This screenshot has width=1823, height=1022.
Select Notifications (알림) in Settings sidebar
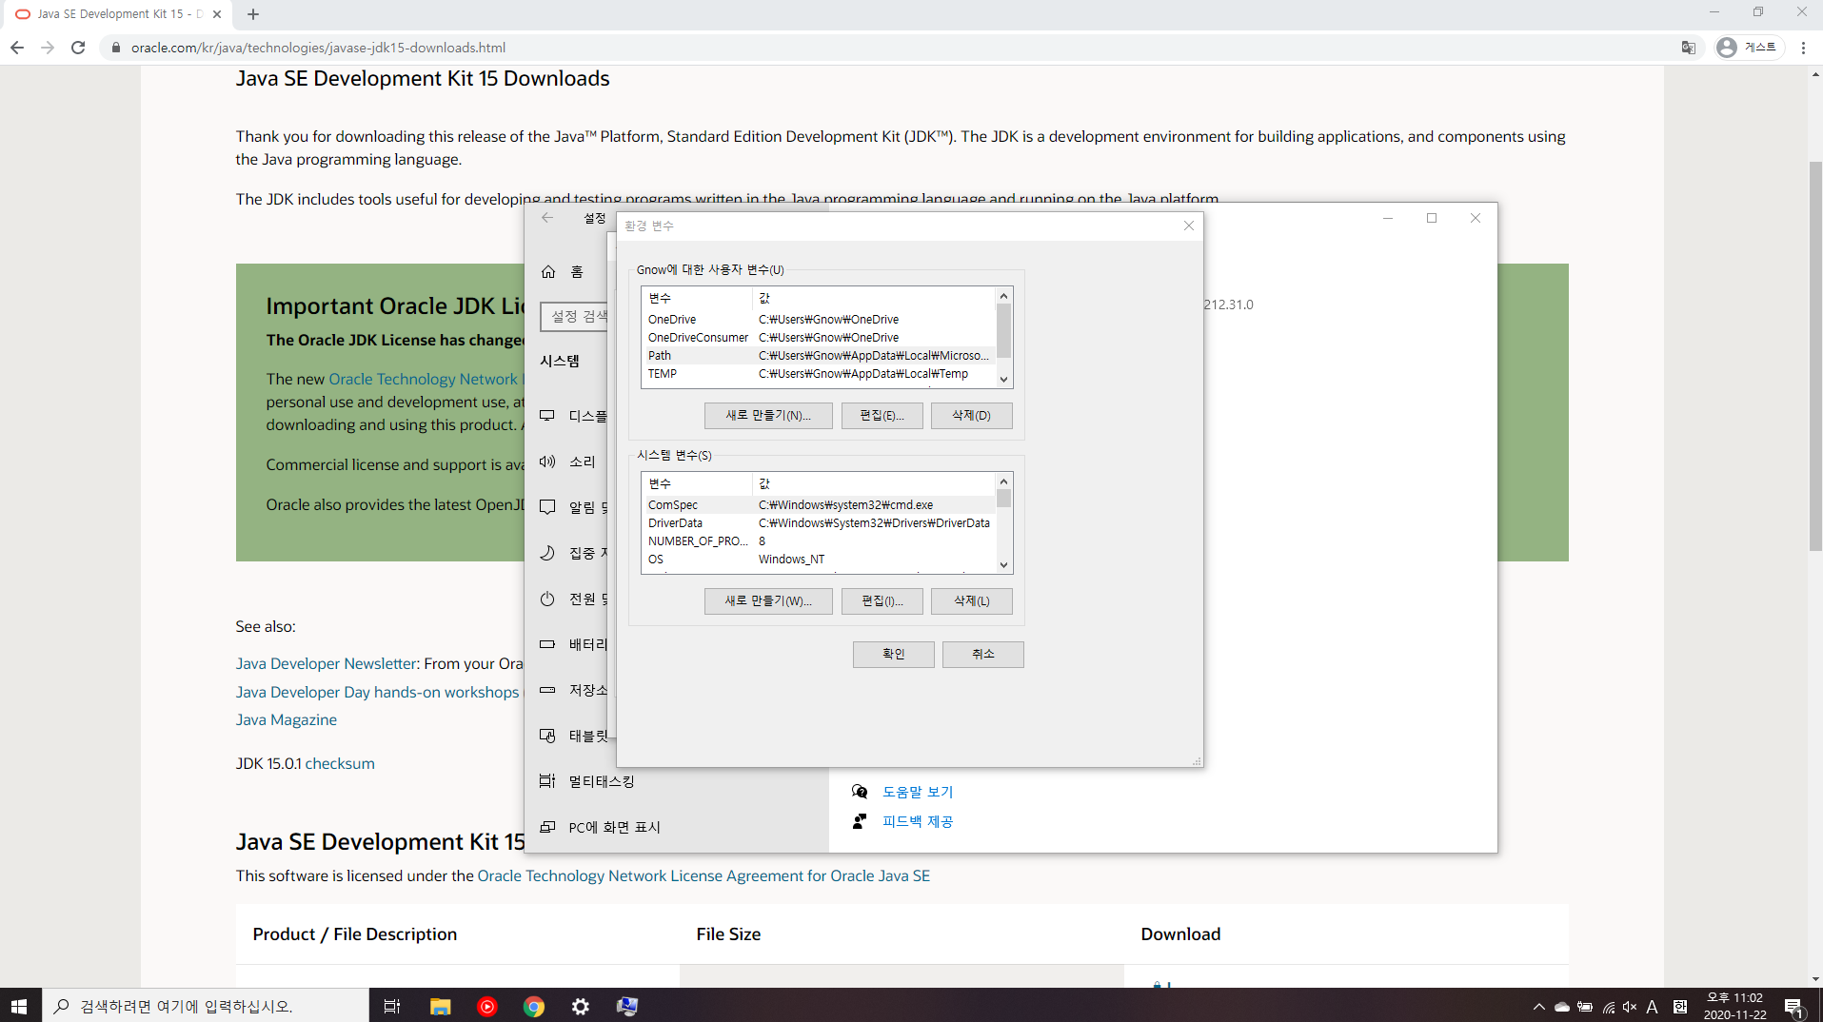(x=573, y=507)
